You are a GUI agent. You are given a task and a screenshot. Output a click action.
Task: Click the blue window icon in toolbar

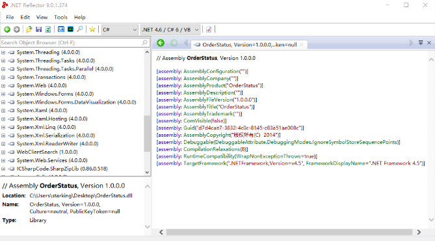click(61, 29)
